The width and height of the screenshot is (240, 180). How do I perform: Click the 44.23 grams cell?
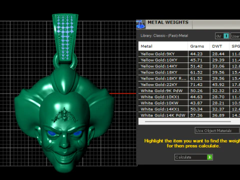pos(199,54)
